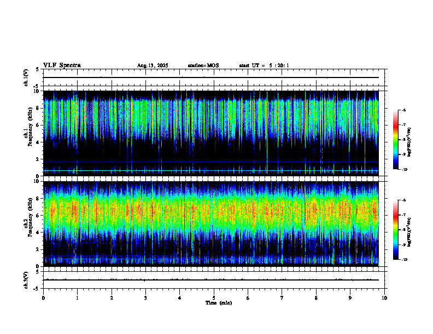Select the ch.2 "Frequency (kHz)" axis label

click(30, 217)
